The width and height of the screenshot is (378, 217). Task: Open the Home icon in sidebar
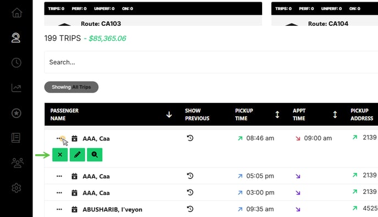pyautogui.click(x=16, y=13)
